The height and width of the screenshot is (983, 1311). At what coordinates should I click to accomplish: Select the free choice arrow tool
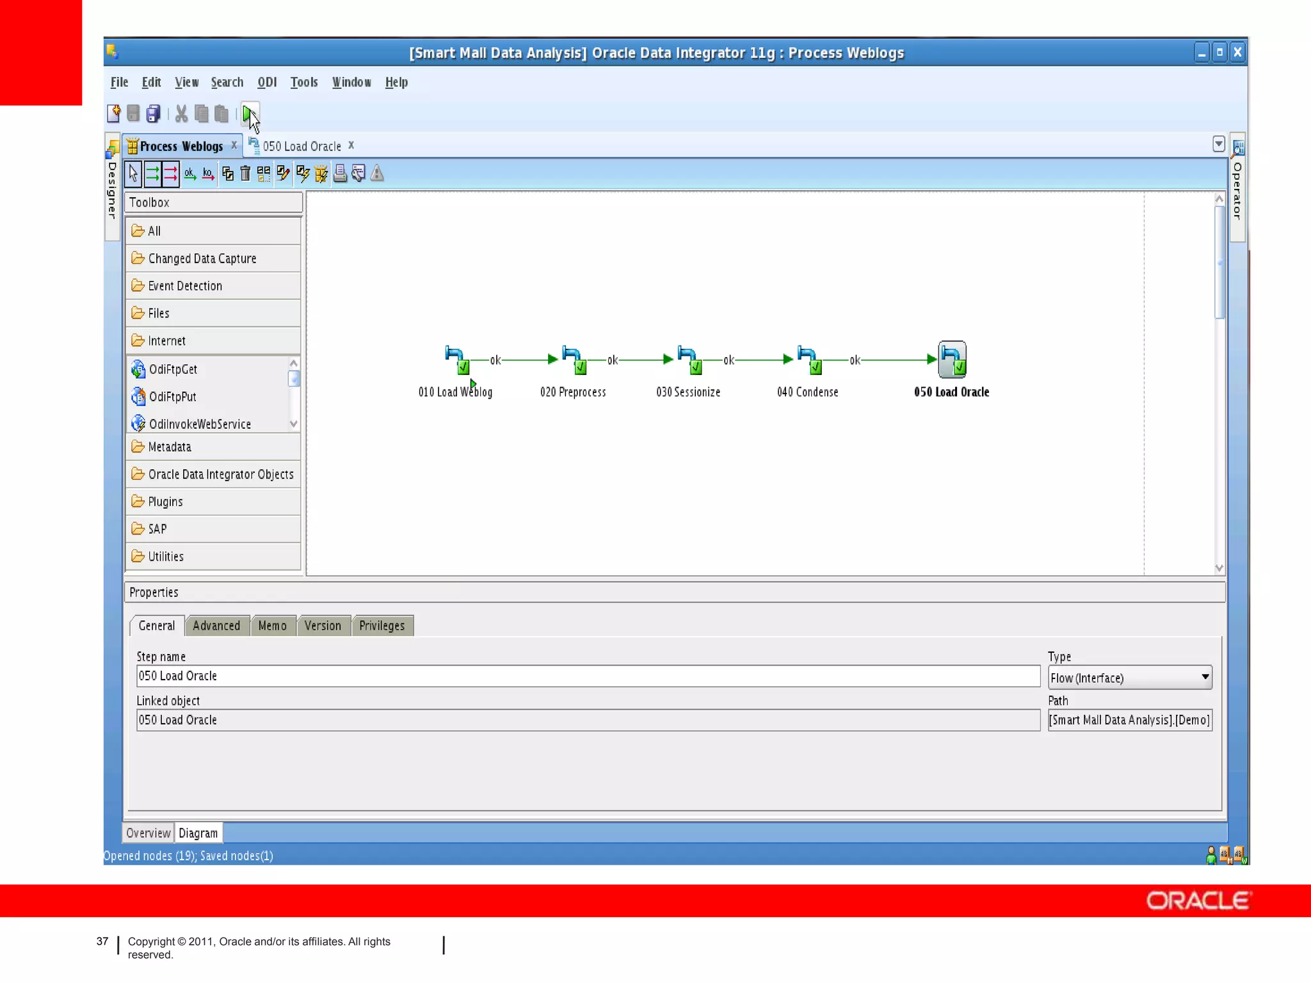tap(133, 173)
